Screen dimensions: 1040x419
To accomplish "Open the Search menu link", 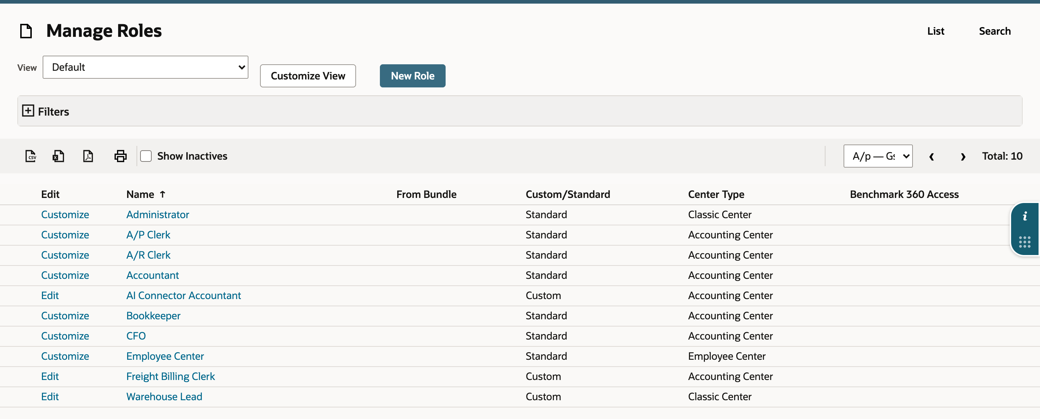I will [x=994, y=31].
